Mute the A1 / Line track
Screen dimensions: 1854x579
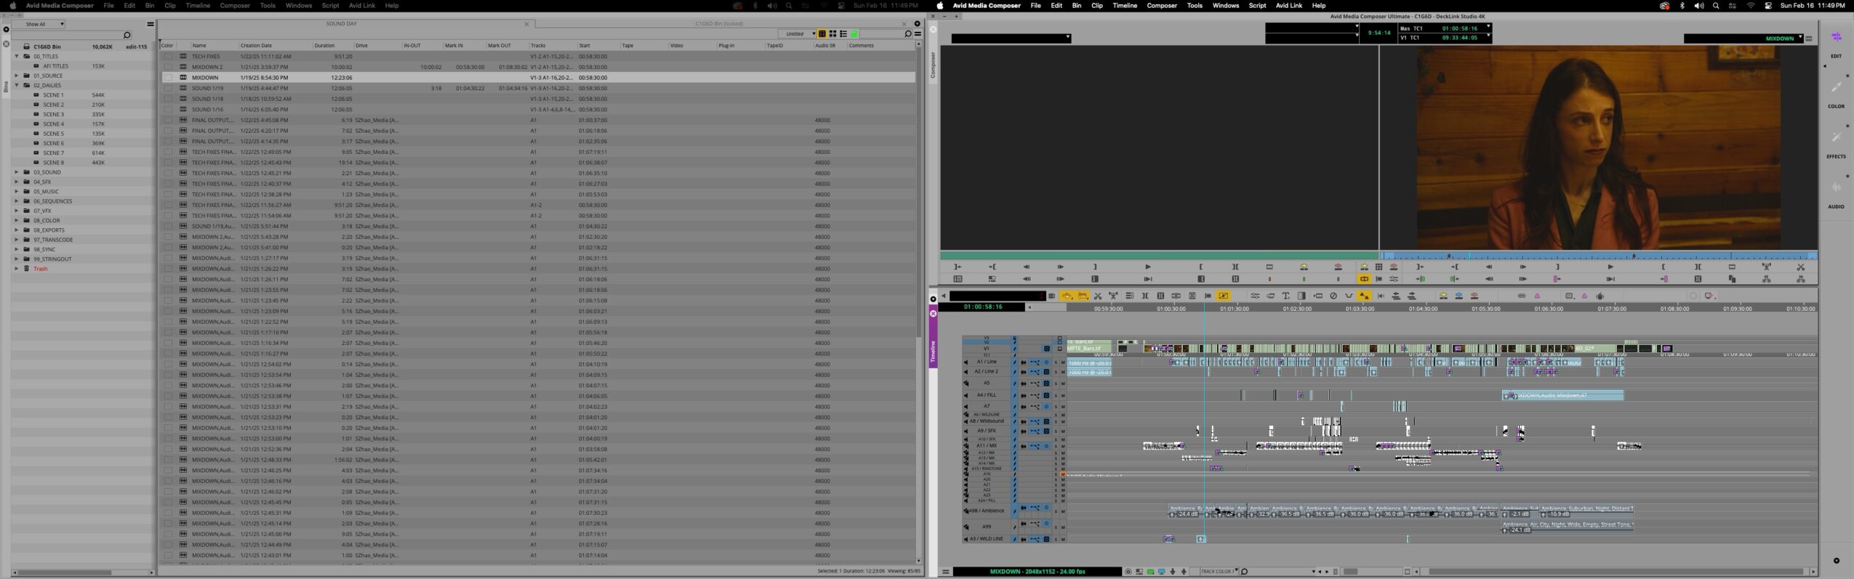point(1062,363)
